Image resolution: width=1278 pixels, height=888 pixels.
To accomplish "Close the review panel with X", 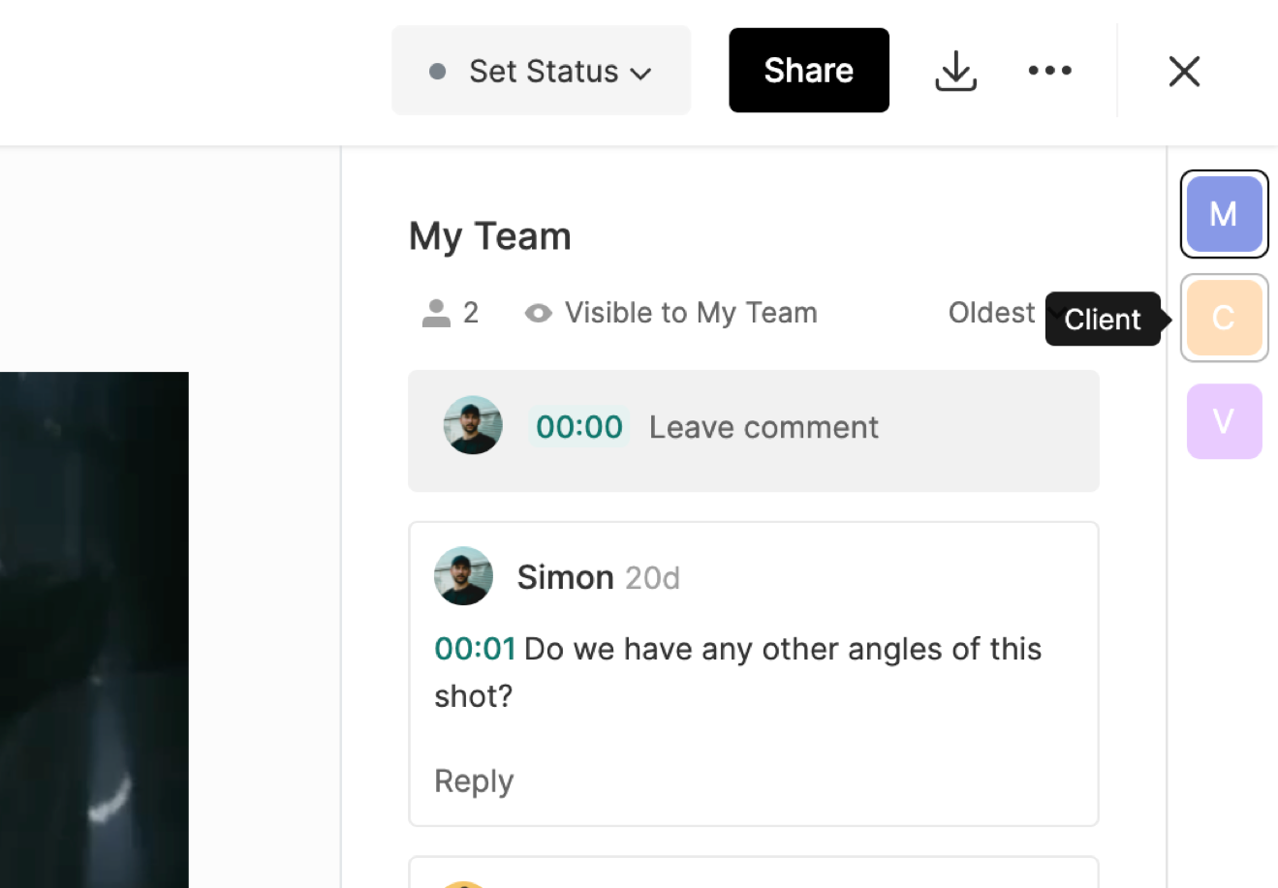I will [1184, 71].
